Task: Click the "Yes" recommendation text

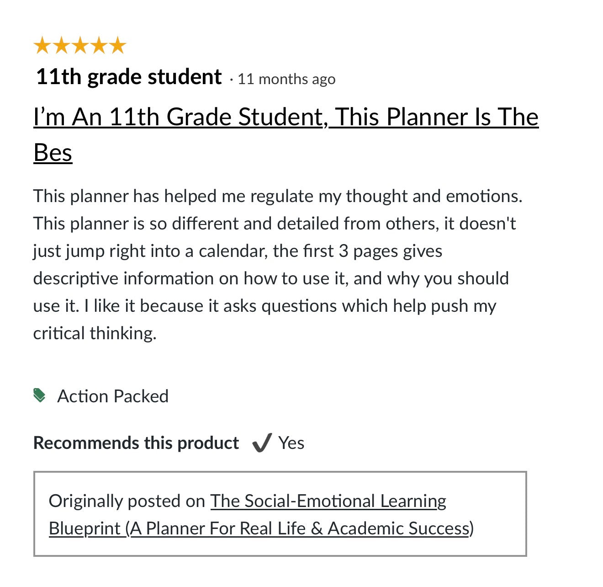Action: 291,443
